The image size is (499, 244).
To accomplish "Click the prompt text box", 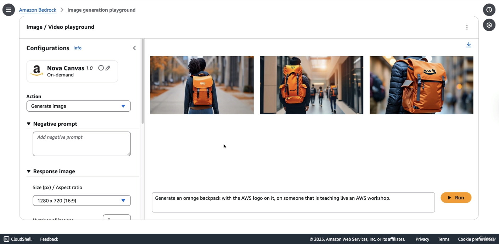I will (x=293, y=202).
